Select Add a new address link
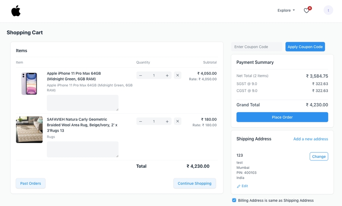The image size is (342, 206). tap(310, 139)
